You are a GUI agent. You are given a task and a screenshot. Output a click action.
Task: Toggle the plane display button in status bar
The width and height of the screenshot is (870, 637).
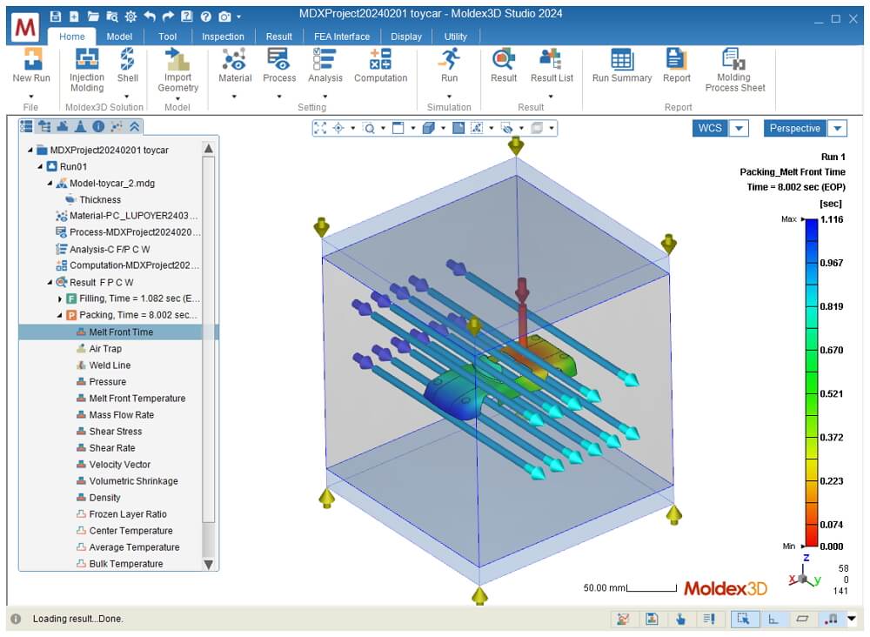coord(802,619)
